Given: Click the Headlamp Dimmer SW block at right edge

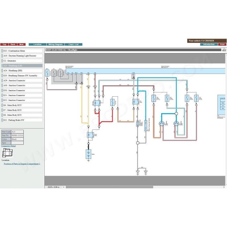Looking at the screenshot, I should 221,105.
